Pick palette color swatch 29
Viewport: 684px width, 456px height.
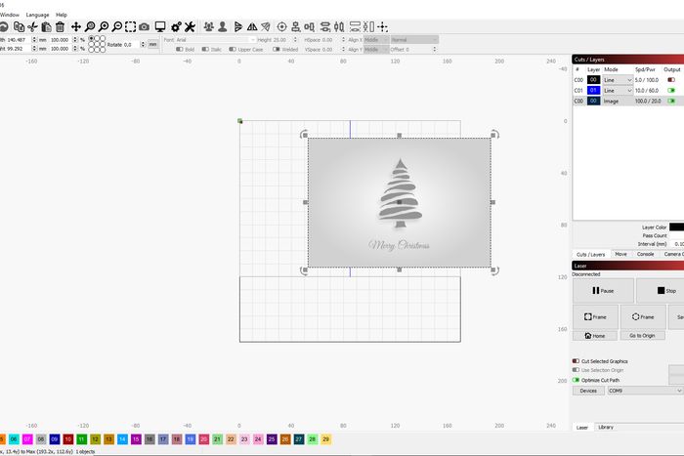(325, 440)
